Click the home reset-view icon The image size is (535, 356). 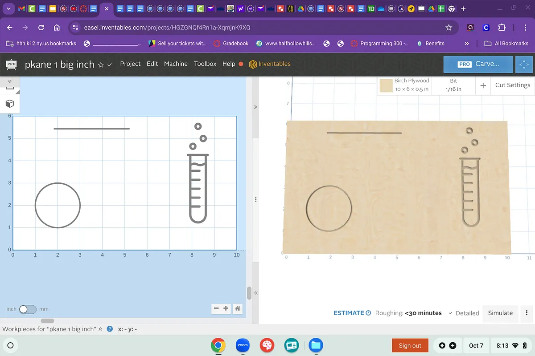pyautogui.click(x=238, y=308)
